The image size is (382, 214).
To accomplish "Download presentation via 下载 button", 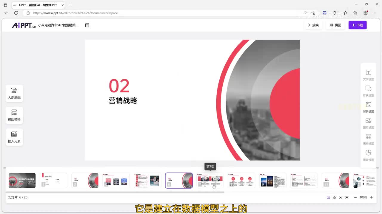I will click(x=357, y=25).
